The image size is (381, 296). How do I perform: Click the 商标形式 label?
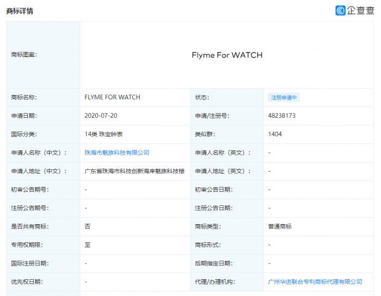pyautogui.click(x=208, y=245)
